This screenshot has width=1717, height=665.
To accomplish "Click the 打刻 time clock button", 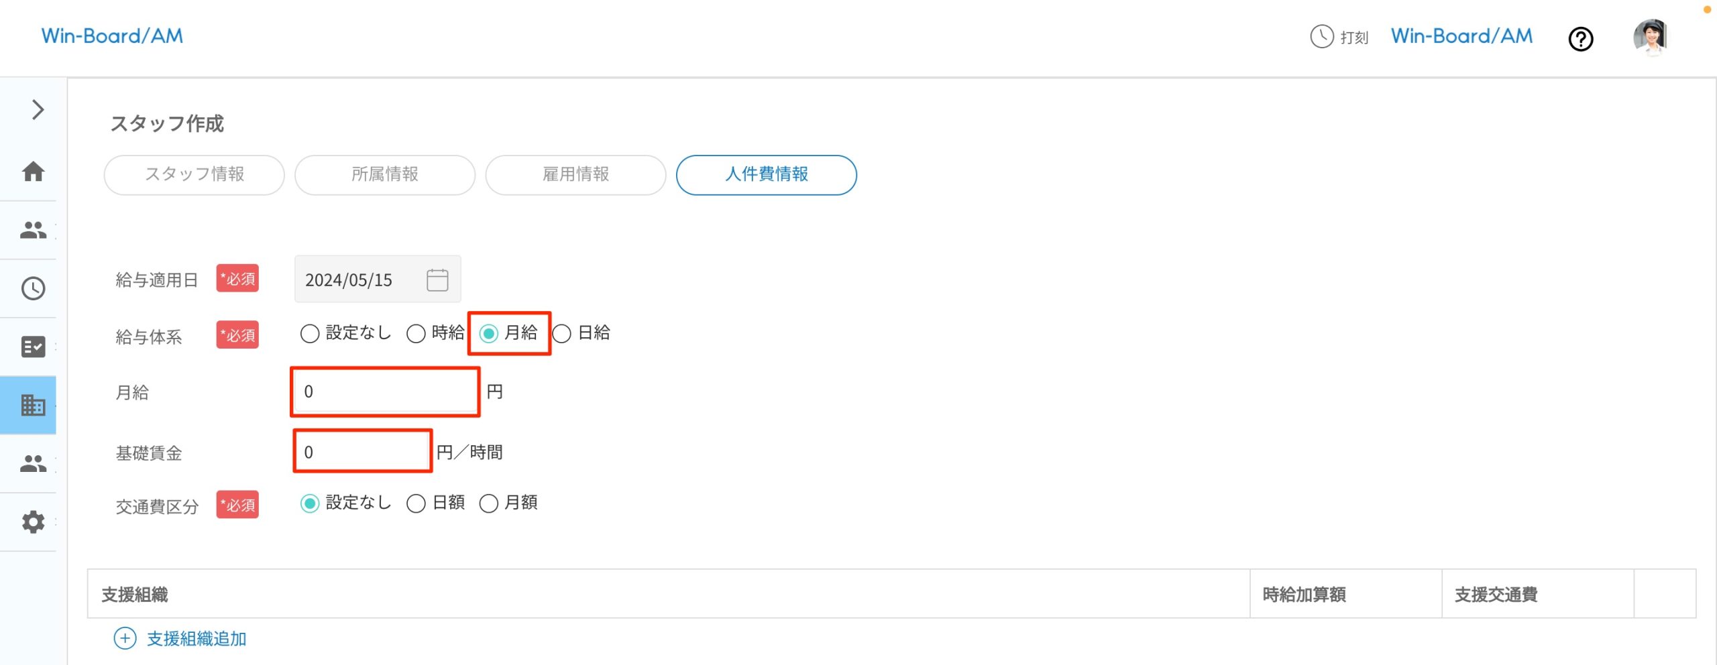I will tap(1339, 37).
